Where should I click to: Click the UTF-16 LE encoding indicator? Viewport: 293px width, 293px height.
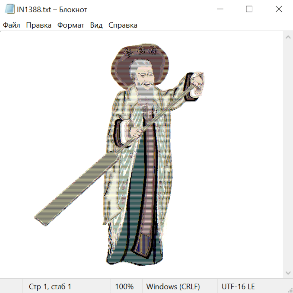pyautogui.click(x=238, y=286)
